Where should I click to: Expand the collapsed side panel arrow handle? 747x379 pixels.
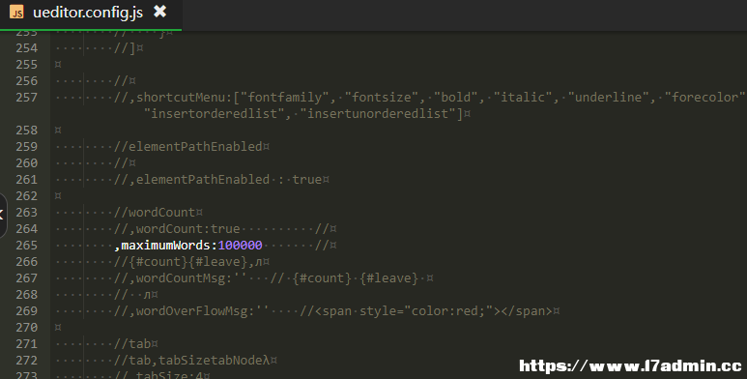click(2, 216)
